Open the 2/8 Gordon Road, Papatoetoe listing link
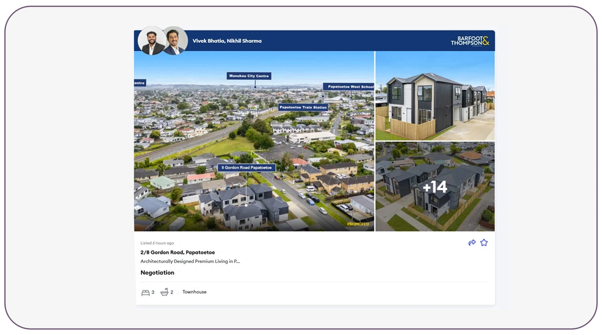 pyautogui.click(x=177, y=252)
